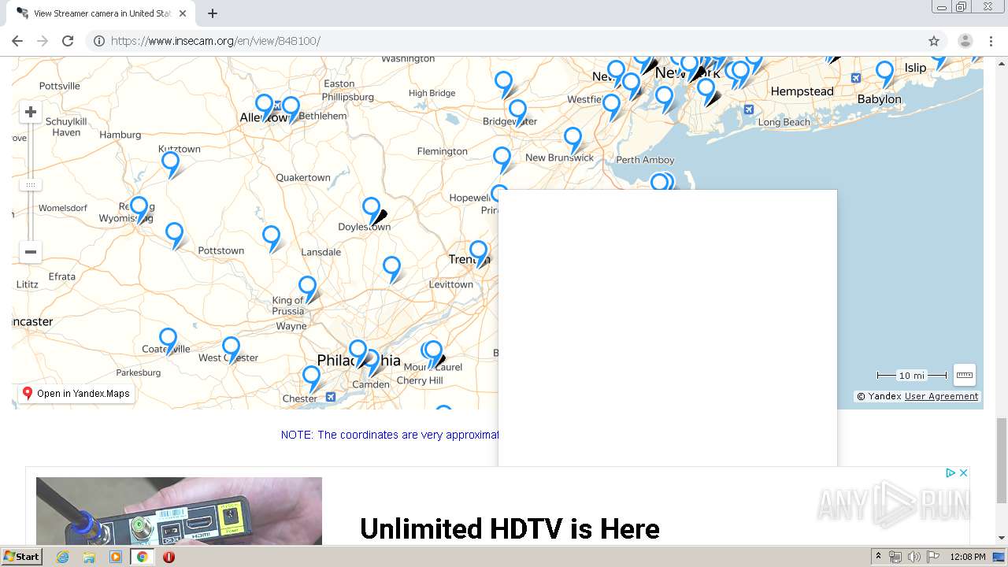
Task: Open File Explorer from the taskbar
Action: [89, 557]
